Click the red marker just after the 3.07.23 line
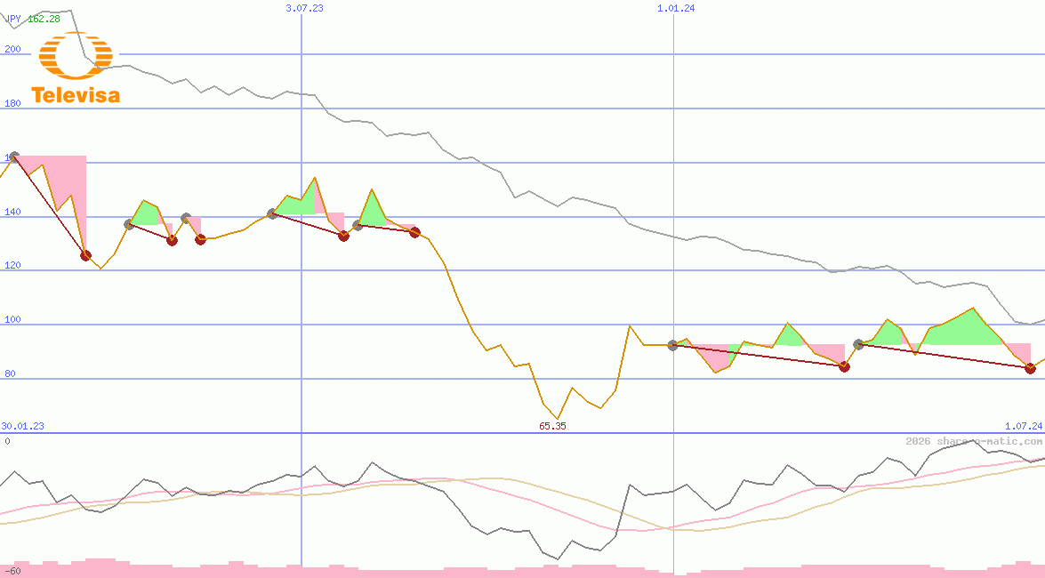 (x=343, y=236)
